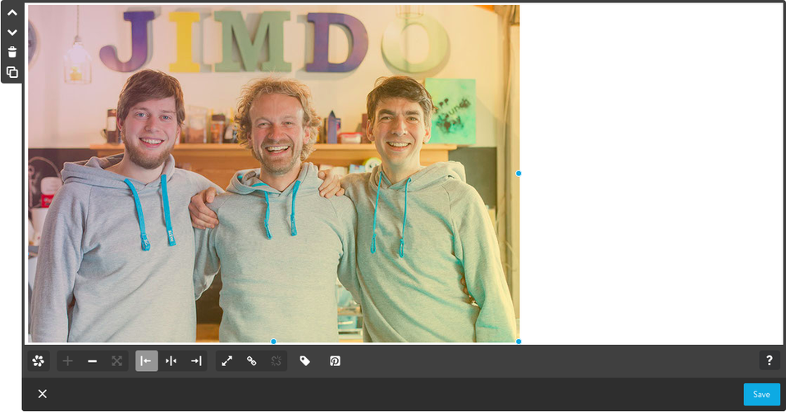The width and height of the screenshot is (786, 412).
Task: Add a link with the chain icon
Action: point(252,361)
